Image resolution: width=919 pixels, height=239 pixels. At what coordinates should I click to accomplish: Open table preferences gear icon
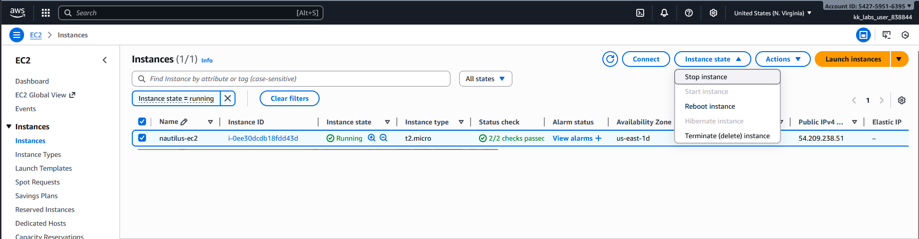902,100
